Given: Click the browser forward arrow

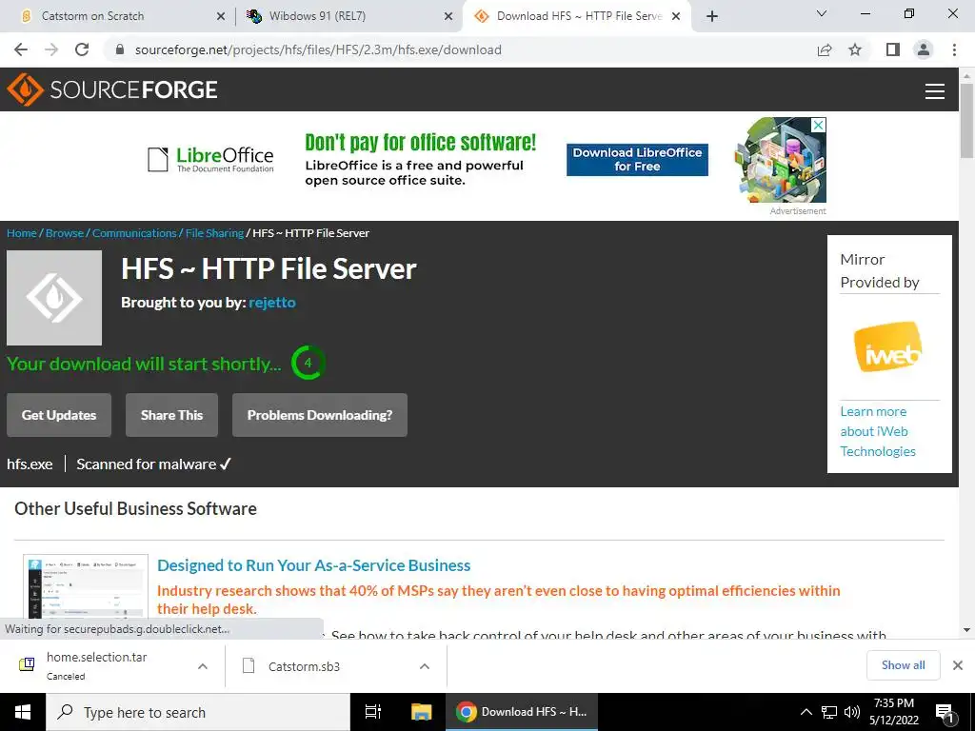Looking at the screenshot, I should [x=51, y=49].
